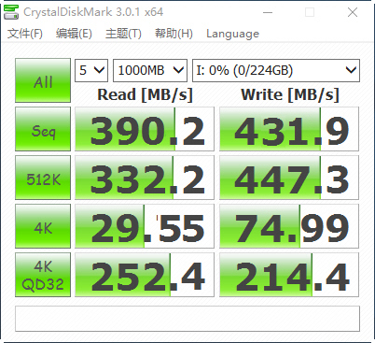Image resolution: width=375 pixels, height=343 pixels.
Task: Click the empty comment field at bottom
Action: point(187,319)
